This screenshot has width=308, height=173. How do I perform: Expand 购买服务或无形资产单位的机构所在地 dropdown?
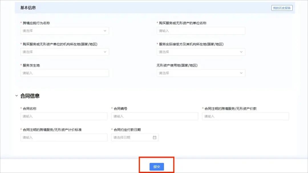(61, 52)
